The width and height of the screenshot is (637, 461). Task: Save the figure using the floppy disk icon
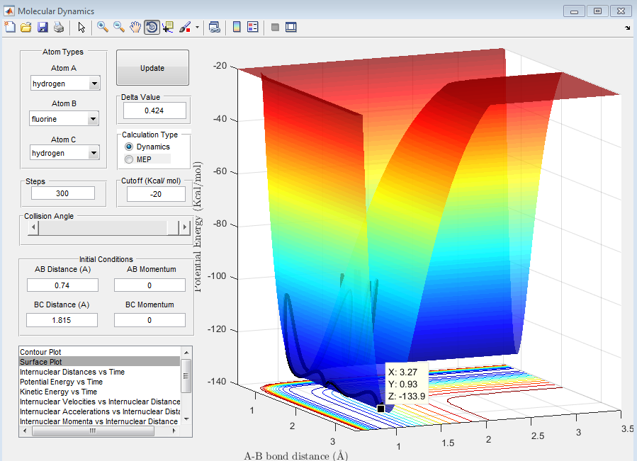click(x=43, y=27)
